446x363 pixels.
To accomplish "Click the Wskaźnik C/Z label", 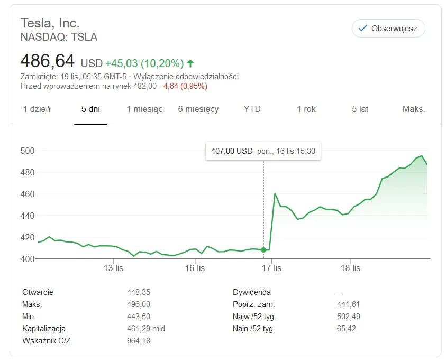I will (46, 341).
